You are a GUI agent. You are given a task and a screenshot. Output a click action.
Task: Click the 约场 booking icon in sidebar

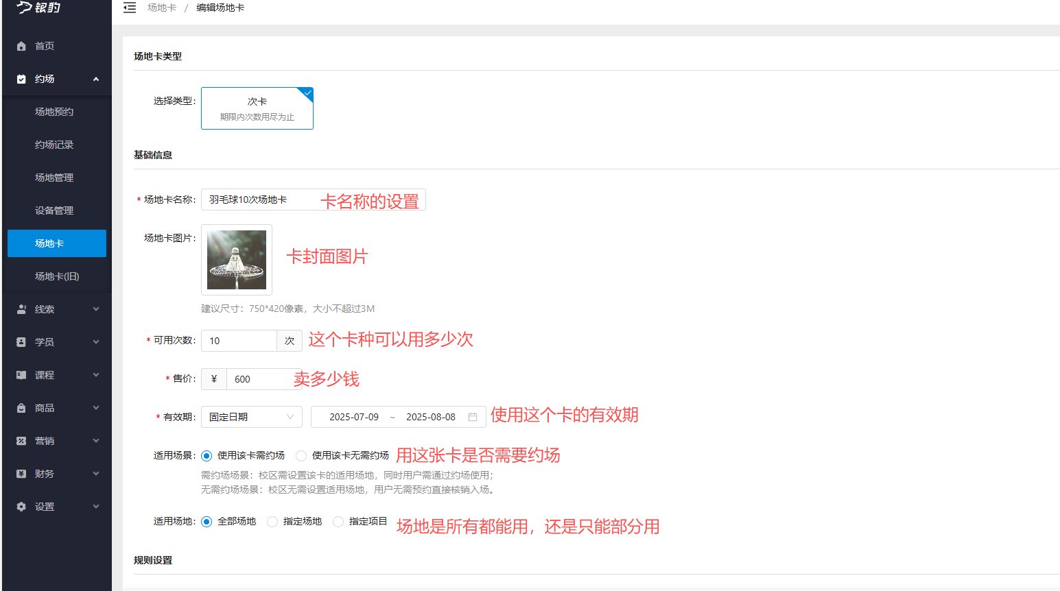21,78
